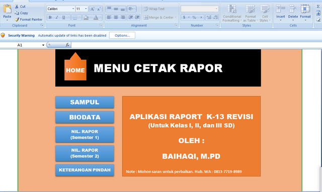Click into the formula bar
Viewport: 322px width, 192px height.
tap(196, 45)
